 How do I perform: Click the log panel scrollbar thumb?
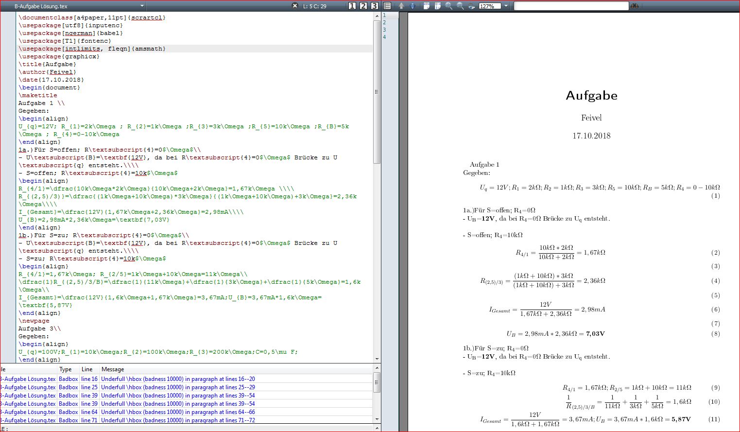tap(377, 382)
